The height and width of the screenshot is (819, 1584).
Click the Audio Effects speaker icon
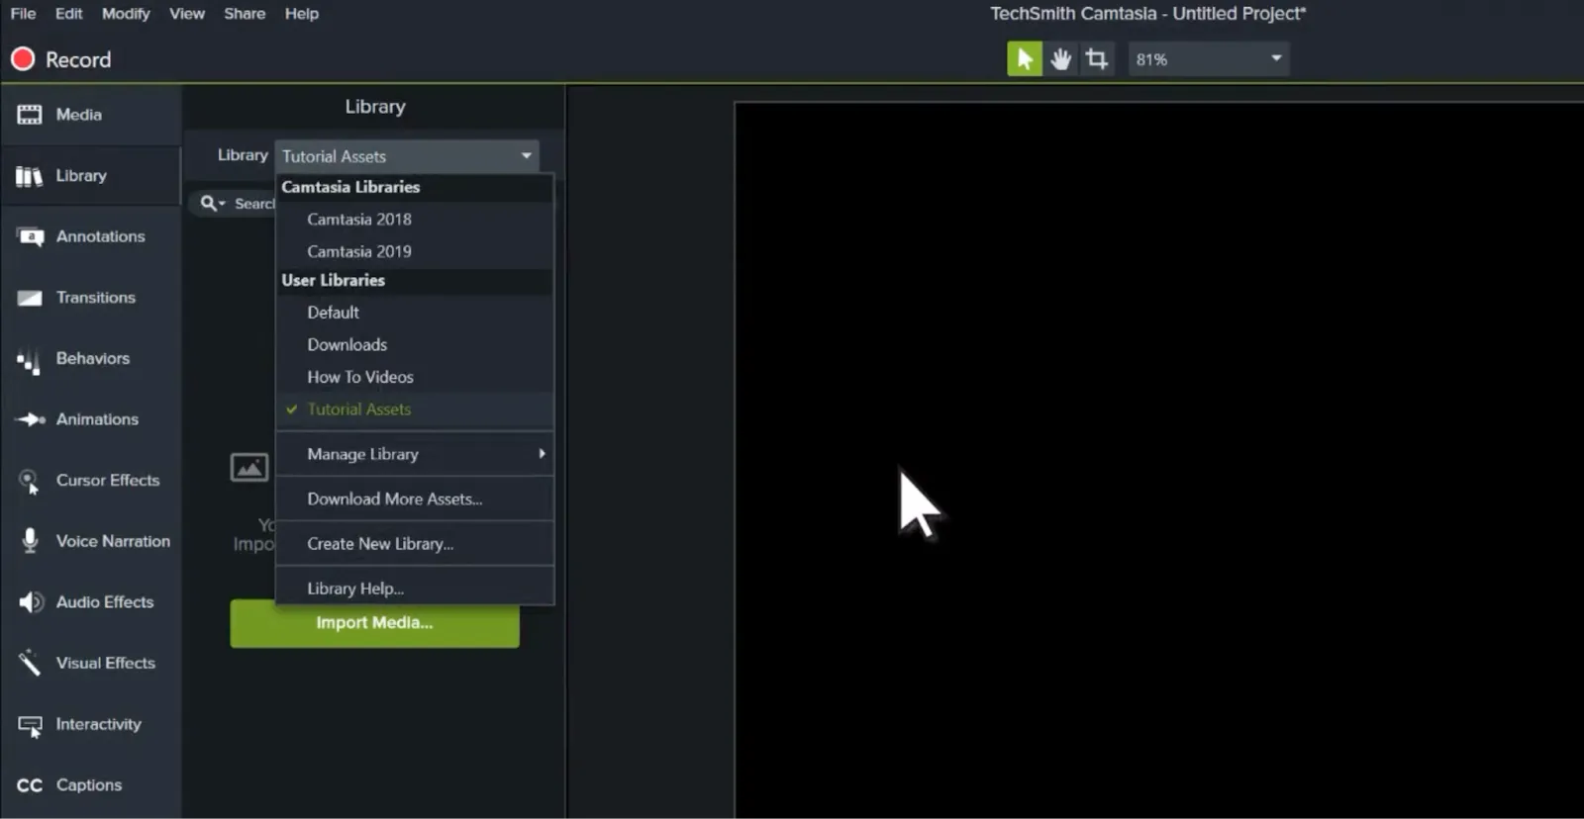click(31, 602)
